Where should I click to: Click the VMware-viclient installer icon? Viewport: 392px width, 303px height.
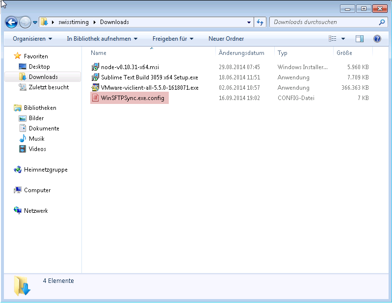pos(95,87)
